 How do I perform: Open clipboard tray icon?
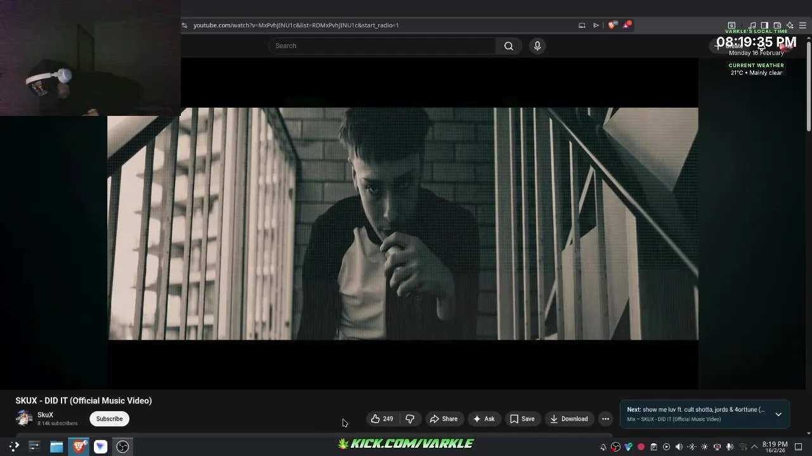pyautogui.click(x=653, y=447)
